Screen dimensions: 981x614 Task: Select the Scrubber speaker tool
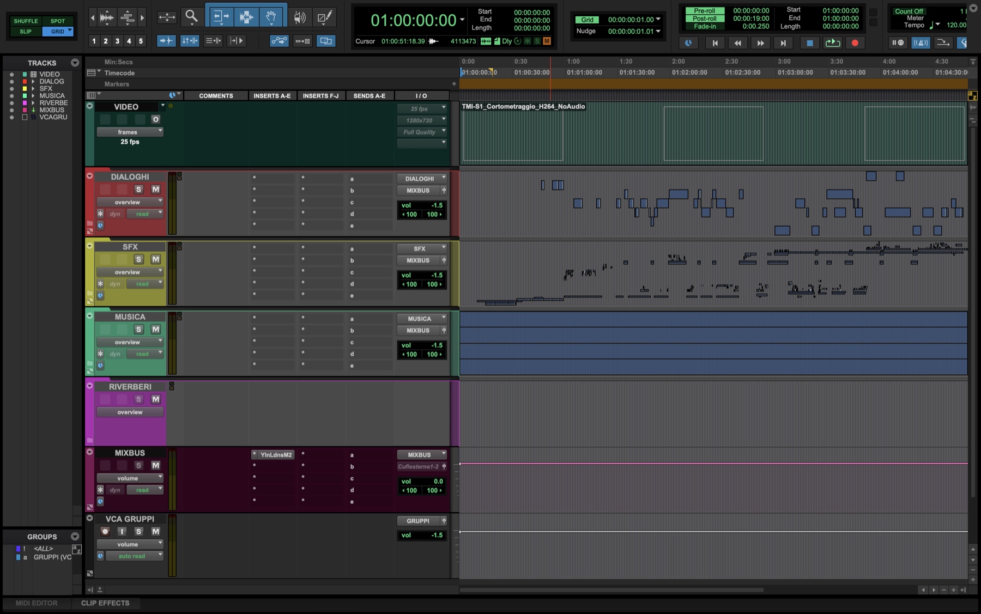click(x=299, y=17)
